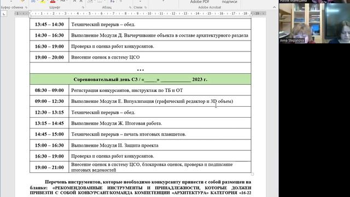Click the table resize handle below the table

[x=253, y=174]
